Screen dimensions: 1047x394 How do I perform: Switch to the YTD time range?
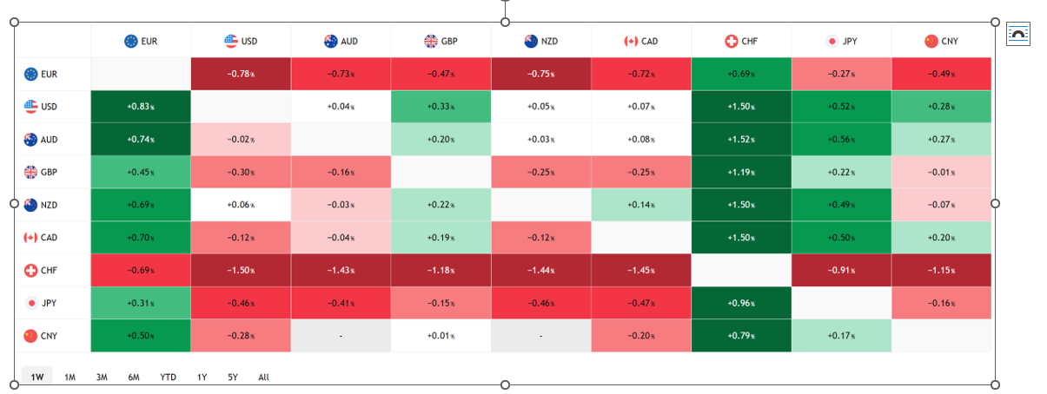point(168,377)
